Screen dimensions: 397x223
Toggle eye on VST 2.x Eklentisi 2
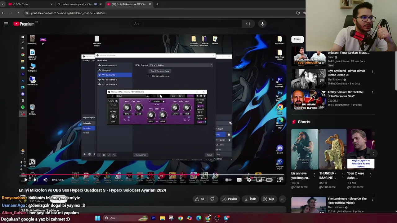(x=100, y=80)
